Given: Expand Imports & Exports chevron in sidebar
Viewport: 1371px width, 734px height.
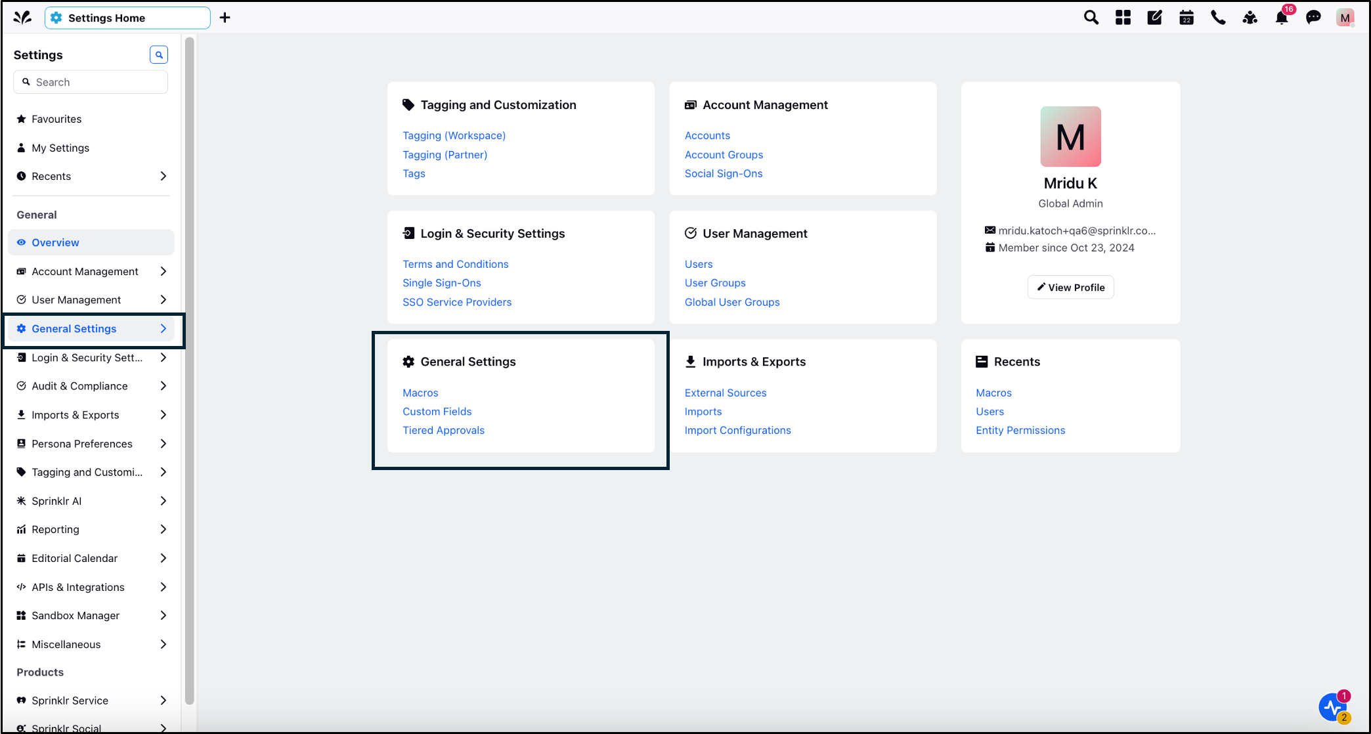Looking at the screenshot, I should point(163,415).
